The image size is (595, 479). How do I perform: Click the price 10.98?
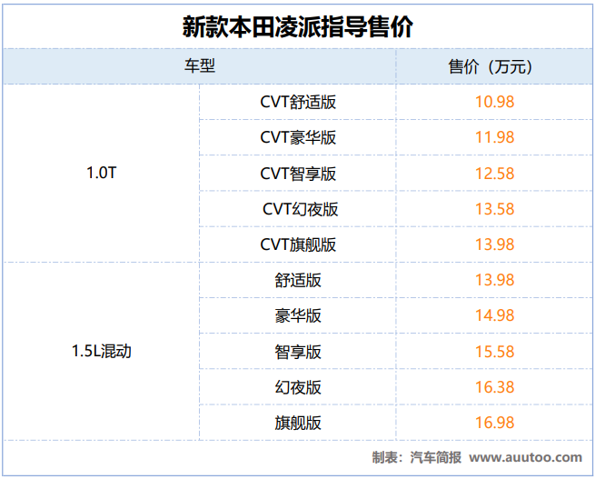(x=494, y=102)
